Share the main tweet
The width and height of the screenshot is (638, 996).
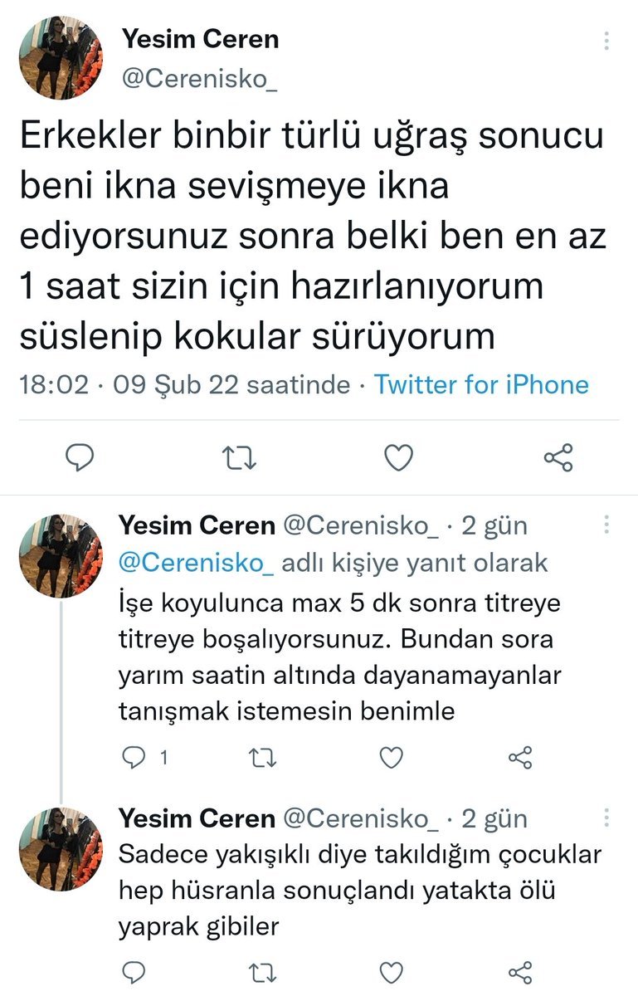pos(558,456)
